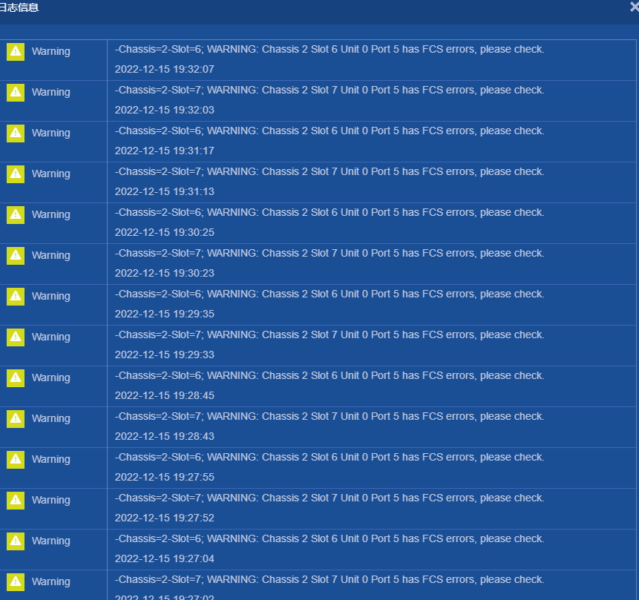Click the Warning label beside the 19:28:43 entry
The image size is (639, 600).
[x=51, y=419]
